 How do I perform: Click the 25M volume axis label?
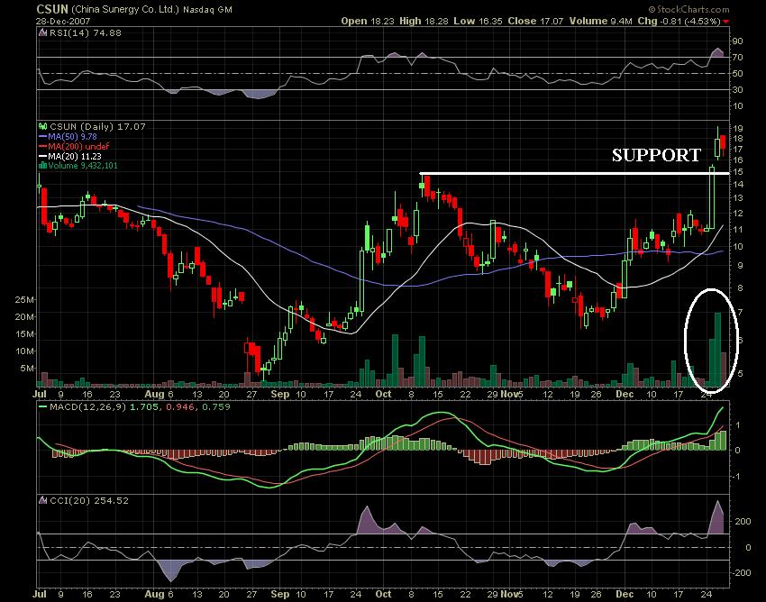click(x=24, y=299)
